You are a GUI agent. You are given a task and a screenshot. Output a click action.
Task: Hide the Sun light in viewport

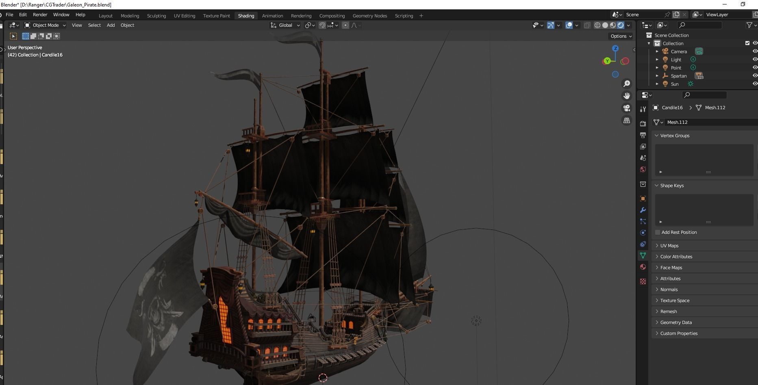click(x=755, y=84)
